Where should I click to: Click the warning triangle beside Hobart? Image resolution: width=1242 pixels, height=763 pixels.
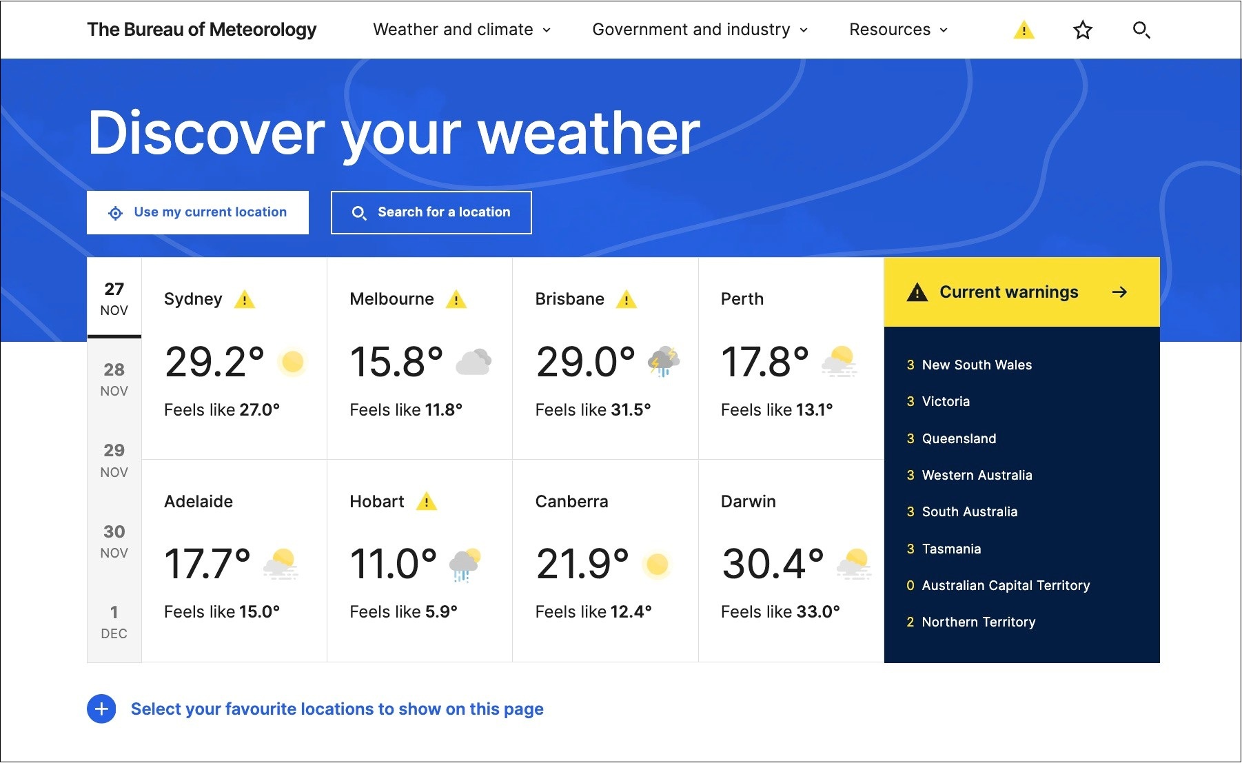pyautogui.click(x=426, y=502)
